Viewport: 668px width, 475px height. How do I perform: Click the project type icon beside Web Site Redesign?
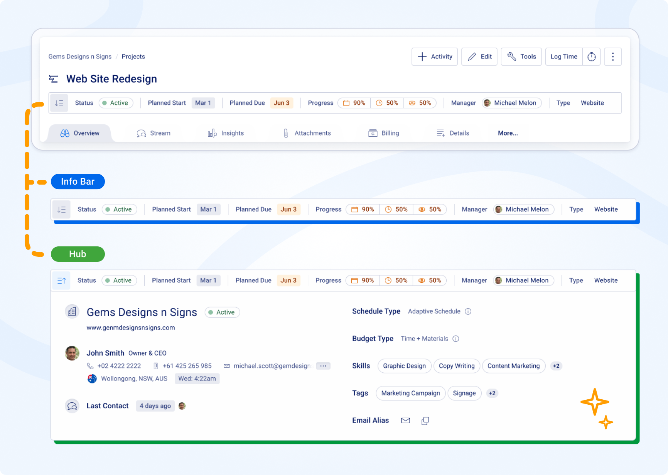tap(54, 79)
